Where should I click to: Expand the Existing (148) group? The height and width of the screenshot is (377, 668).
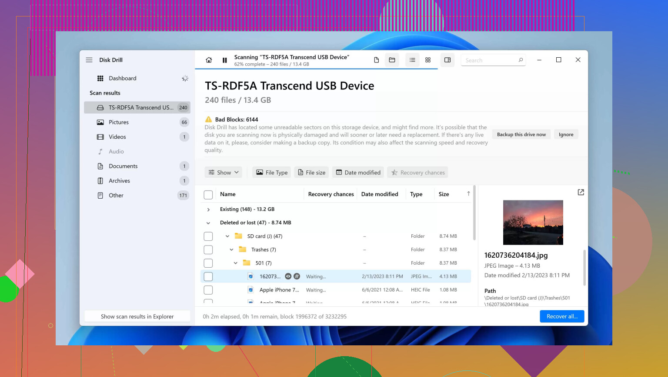(208, 210)
